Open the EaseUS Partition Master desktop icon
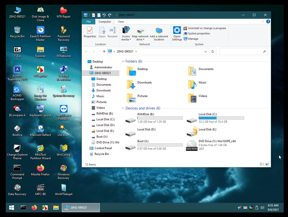The image size is (288, 217). pyautogui.click(x=41, y=34)
